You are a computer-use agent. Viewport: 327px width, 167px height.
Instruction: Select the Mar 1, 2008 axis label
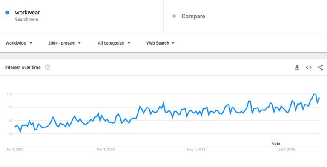pyautogui.click(x=105, y=150)
